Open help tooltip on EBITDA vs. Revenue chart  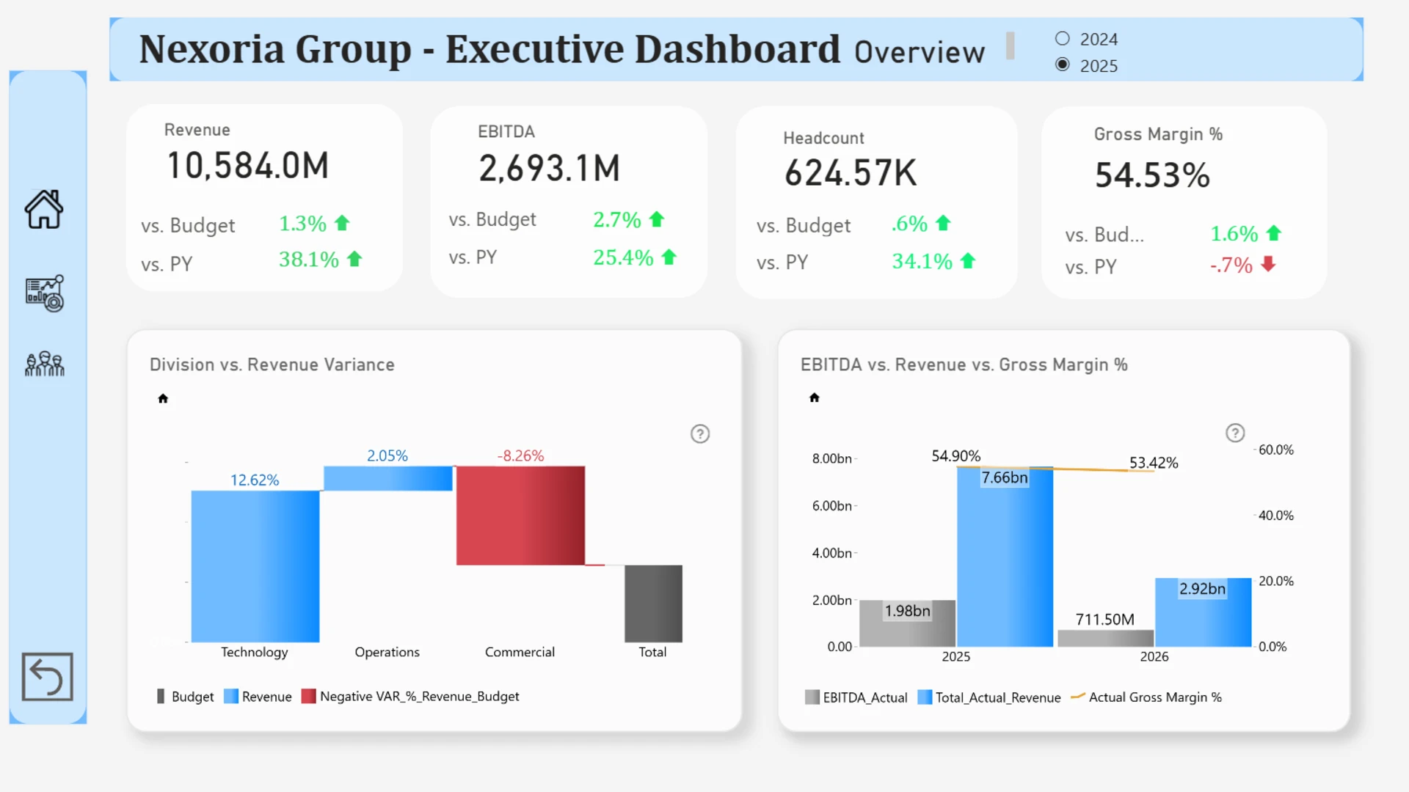tap(1235, 433)
